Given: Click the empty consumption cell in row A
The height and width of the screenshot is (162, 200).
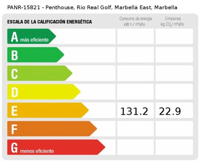Looking at the screenshot, I should pos(135,36).
